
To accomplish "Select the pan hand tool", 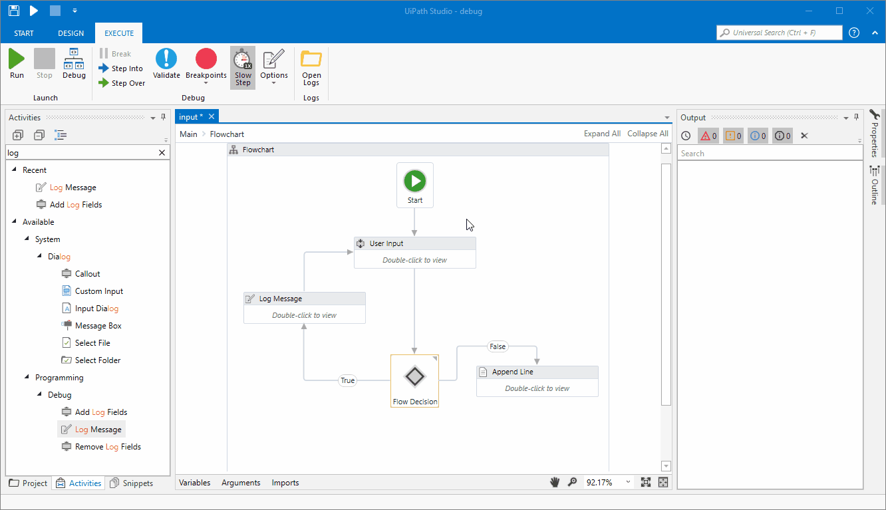I will click(x=555, y=482).
